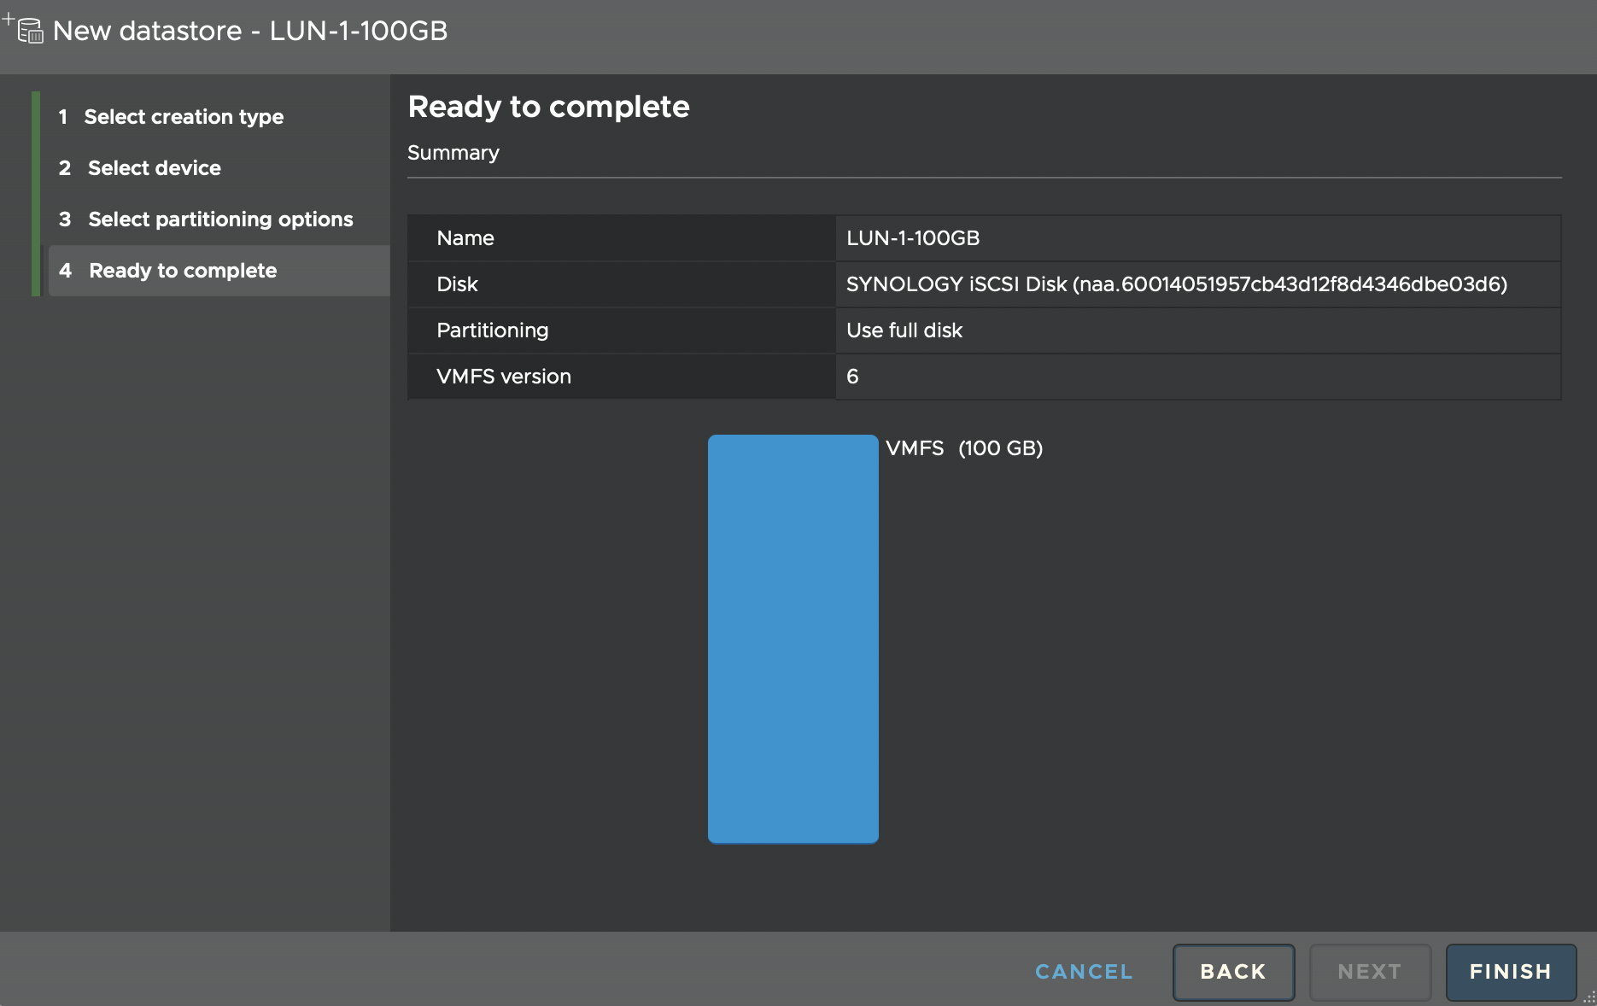Open the Select device step
The width and height of the screenshot is (1597, 1006).
click(x=154, y=167)
